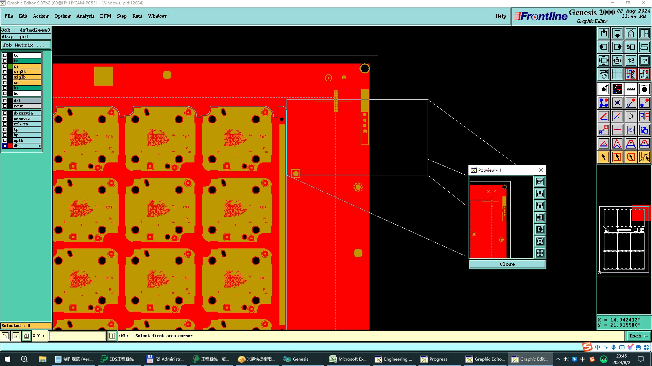Open the Windows Start menu
The width and height of the screenshot is (652, 366).
click(7, 359)
